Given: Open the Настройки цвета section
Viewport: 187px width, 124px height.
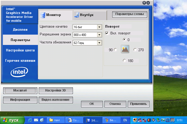Looking at the screenshot, I should pos(20,50).
